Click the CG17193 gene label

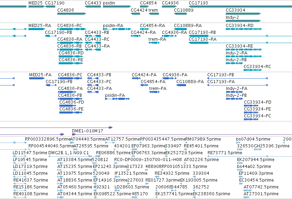click(198, 3)
